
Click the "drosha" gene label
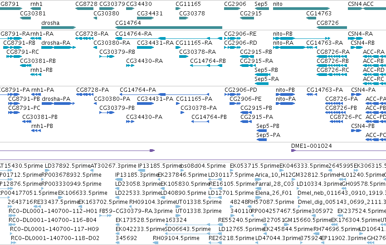tap(50, 23)
